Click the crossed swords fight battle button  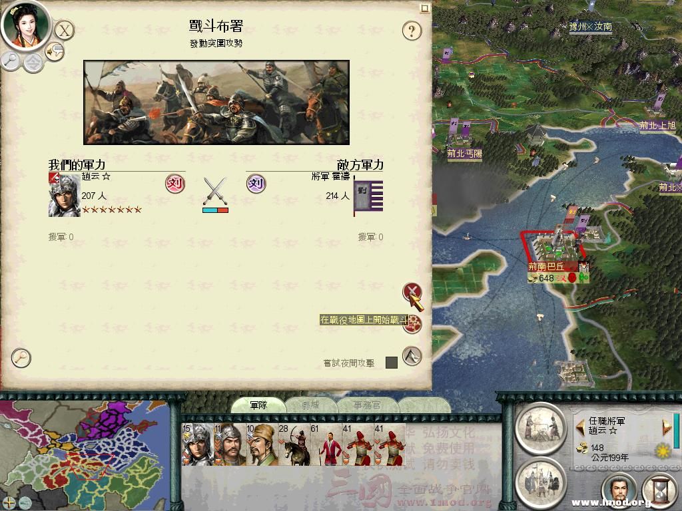pos(412,291)
